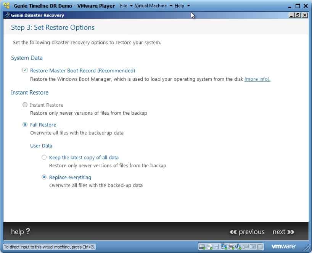The width and height of the screenshot is (312, 253).
Task: Click the 'System Data' section heading
Action: coord(27,58)
